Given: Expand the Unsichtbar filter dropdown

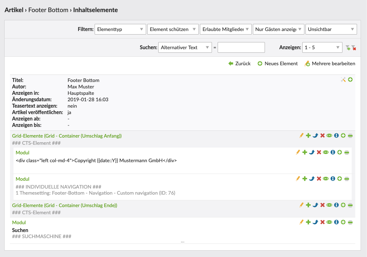Looking at the screenshot, I should point(331,29).
